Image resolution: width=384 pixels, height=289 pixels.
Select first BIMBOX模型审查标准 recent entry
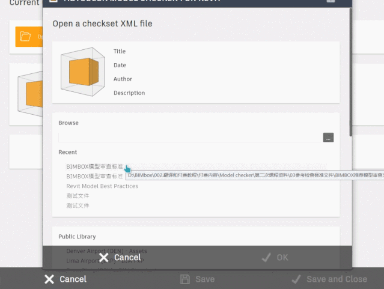pos(94,166)
